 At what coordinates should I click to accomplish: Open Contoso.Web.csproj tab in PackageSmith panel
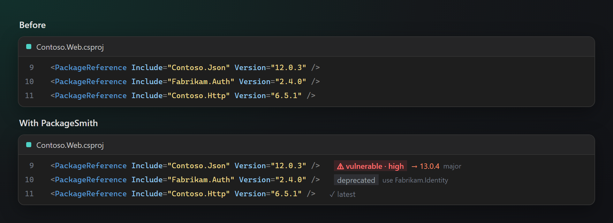click(x=70, y=145)
